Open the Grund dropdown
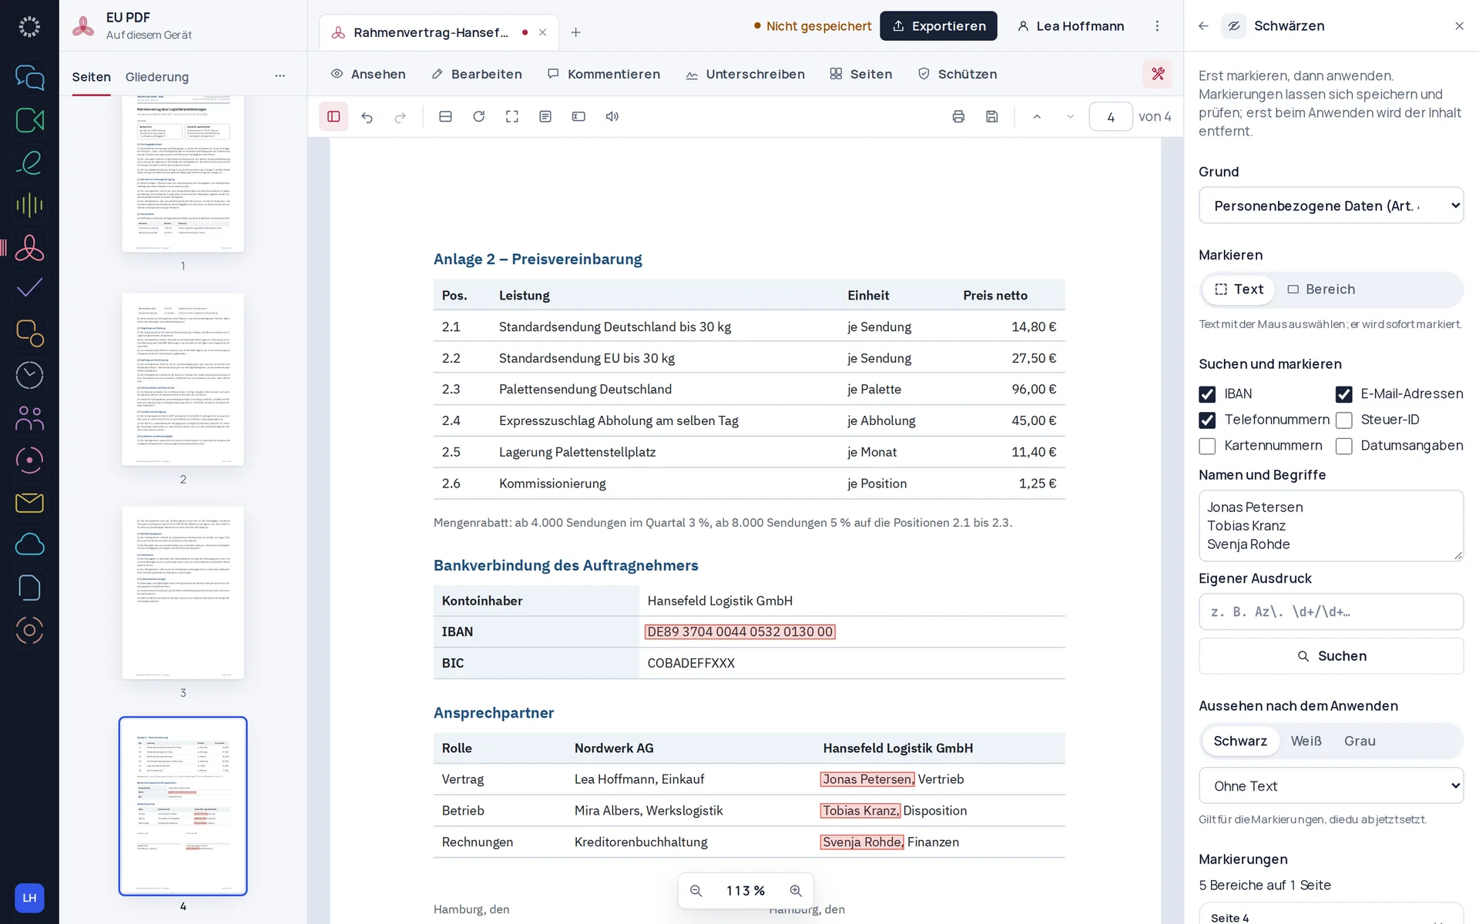The width and height of the screenshot is (1479, 924). (1330, 206)
